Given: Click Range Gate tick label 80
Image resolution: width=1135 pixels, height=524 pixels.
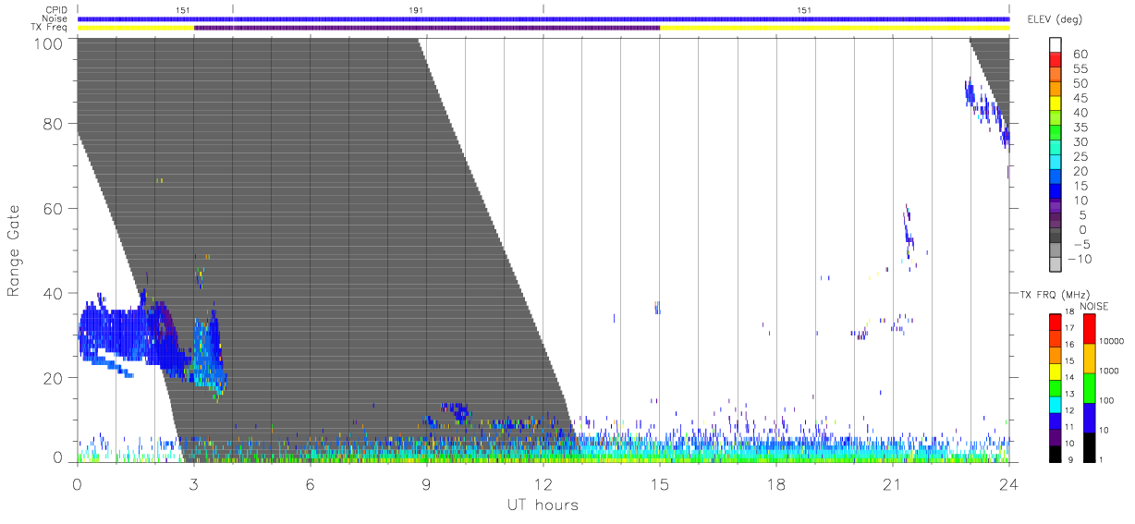Looking at the screenshot, I should pos(53,123).
